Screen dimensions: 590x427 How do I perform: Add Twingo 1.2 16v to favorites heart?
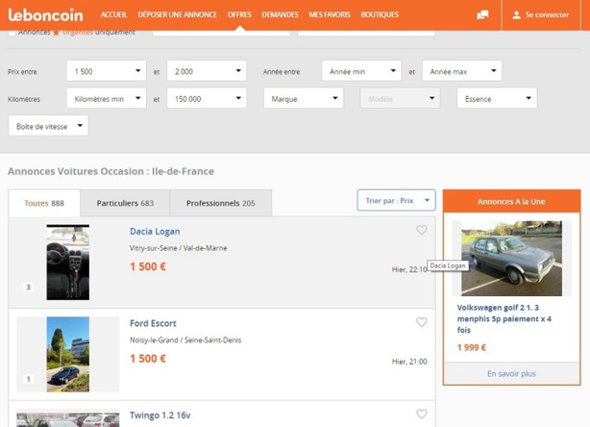(x=421, y=414)
